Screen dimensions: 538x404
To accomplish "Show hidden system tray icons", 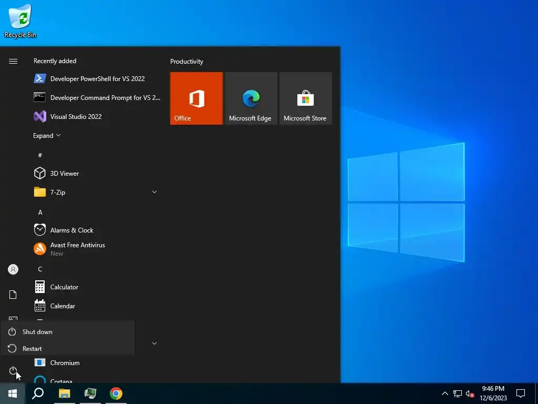I will coord(444,393).
